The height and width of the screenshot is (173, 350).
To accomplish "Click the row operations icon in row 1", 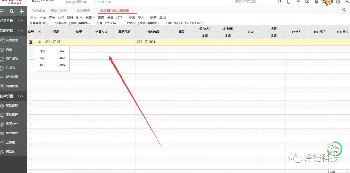I will click(x=31, y=42).
